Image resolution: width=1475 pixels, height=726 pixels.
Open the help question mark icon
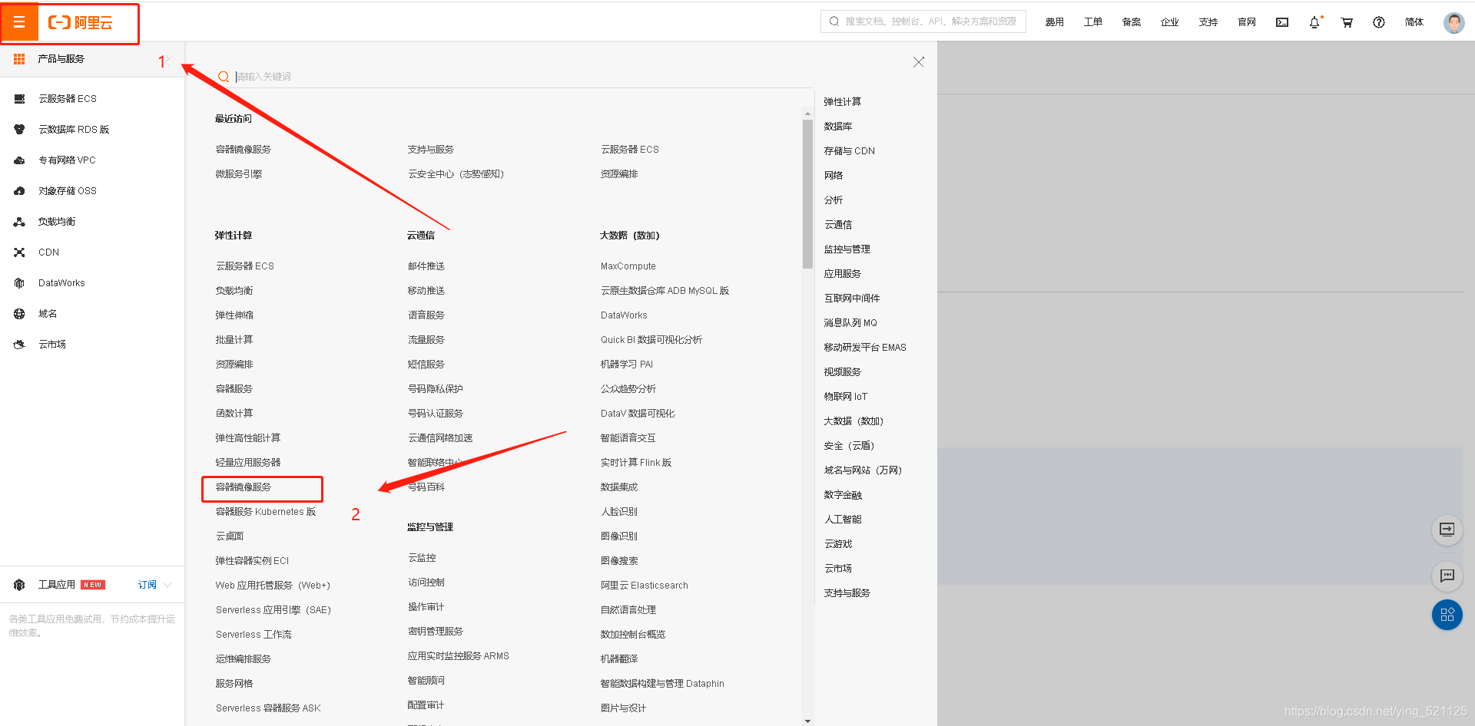[x=1379, y=22]
